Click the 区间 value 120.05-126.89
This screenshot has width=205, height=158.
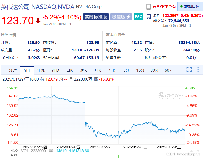tap(86, 50)
